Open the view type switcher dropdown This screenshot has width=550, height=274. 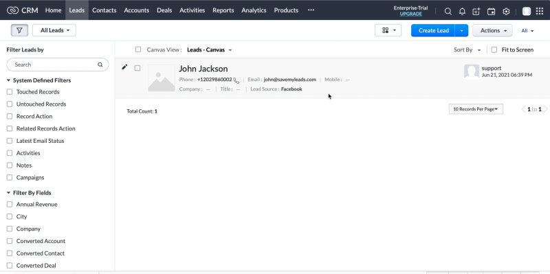pos(388,30)
